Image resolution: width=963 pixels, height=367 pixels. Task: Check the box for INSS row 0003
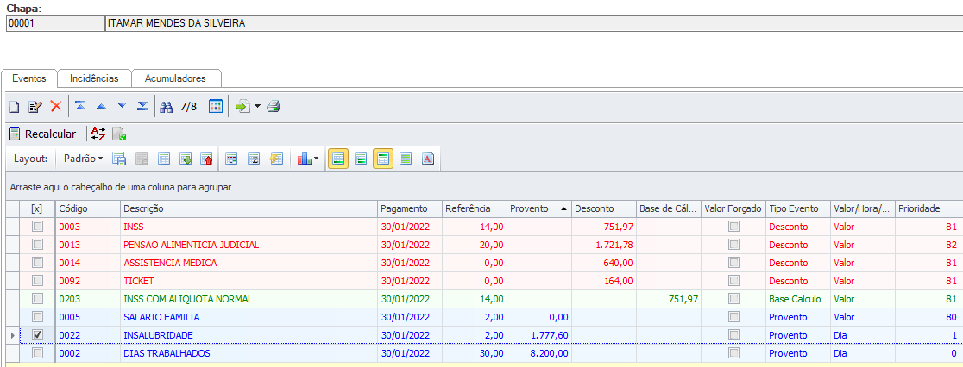pyautogui.click(x=37, y=227)
